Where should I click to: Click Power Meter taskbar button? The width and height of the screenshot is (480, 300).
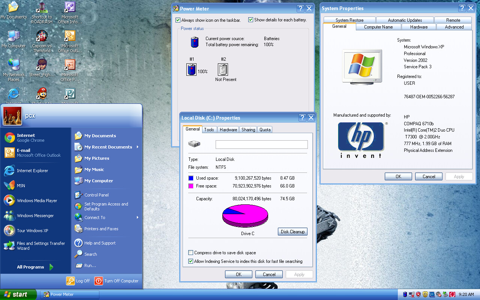click(x=70, y=294)
